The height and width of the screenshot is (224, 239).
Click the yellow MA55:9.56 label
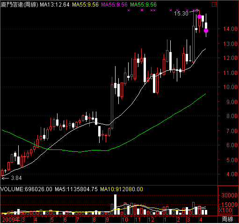point(85,5)
